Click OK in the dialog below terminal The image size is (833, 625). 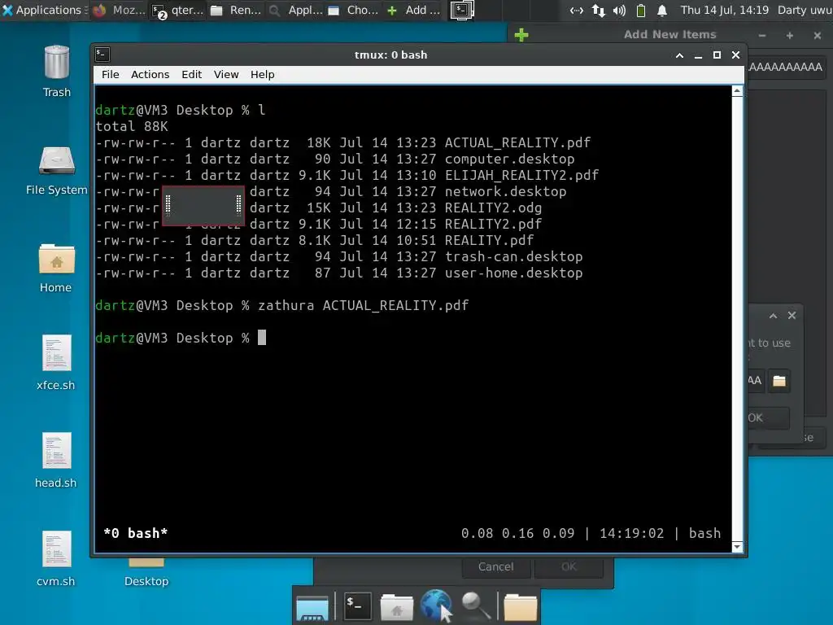[569, 567]
